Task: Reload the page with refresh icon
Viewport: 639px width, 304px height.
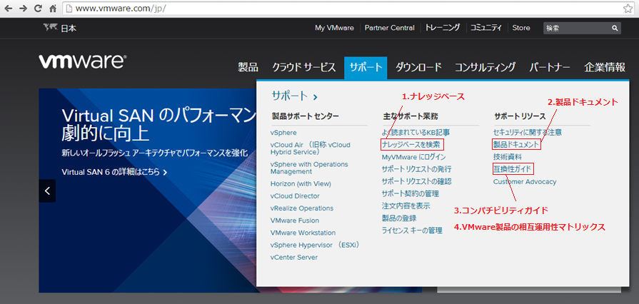Action: click(x=39, y=9)
